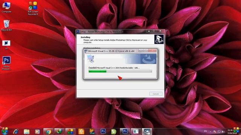Open Windows Explorer folder in taskbar
The image size is (241, 135).
click(x=27, y=132)
